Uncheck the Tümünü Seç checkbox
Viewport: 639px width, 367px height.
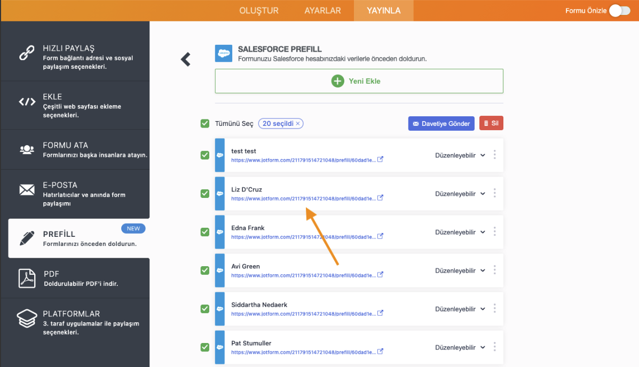point(205,123)
